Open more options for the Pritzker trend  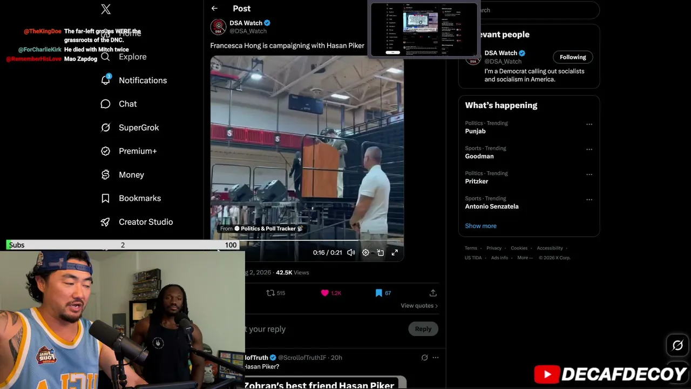pos(590,175)
